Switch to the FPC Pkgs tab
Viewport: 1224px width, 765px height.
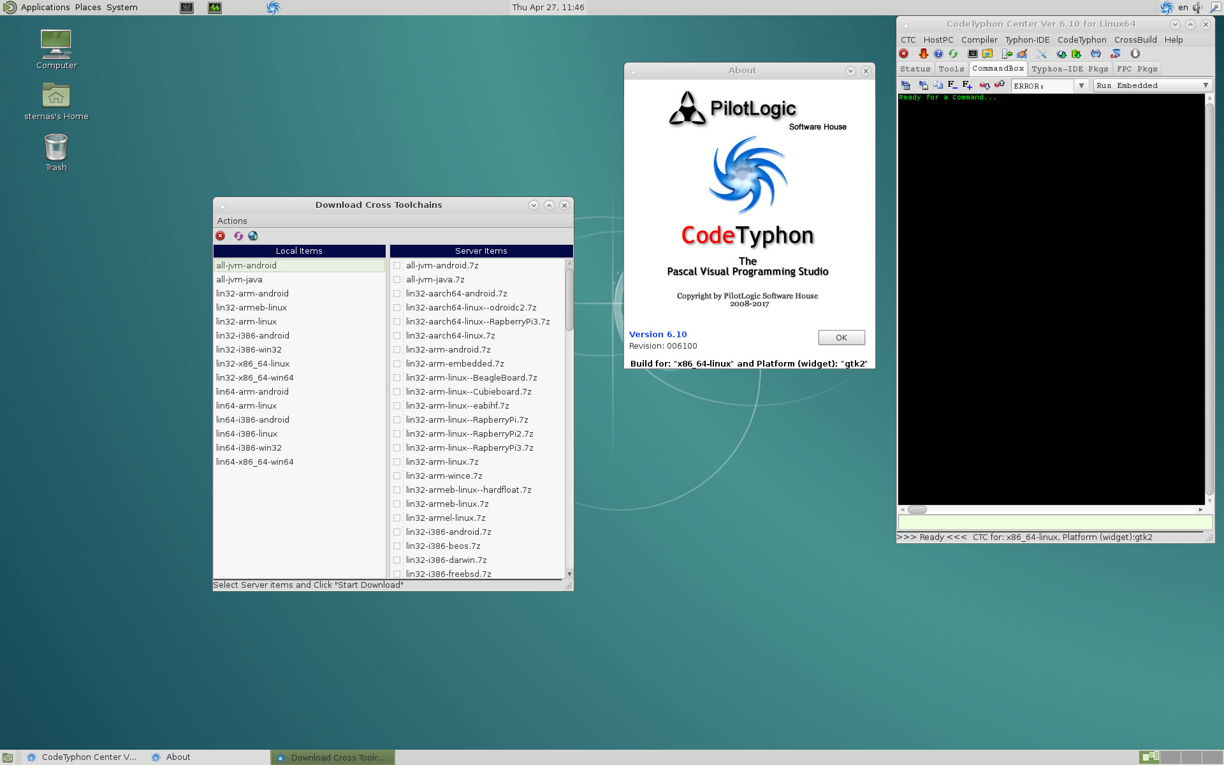(1137, 69)
